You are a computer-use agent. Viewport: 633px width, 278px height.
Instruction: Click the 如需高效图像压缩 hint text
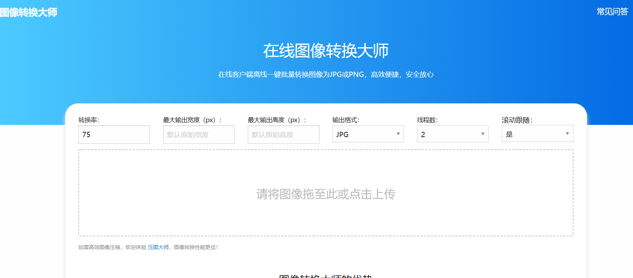(99, 247)
